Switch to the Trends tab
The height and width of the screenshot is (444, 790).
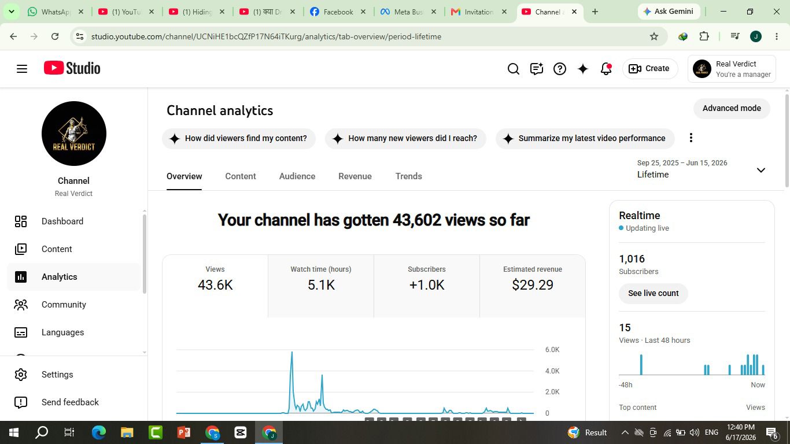[x=409, y=176]
